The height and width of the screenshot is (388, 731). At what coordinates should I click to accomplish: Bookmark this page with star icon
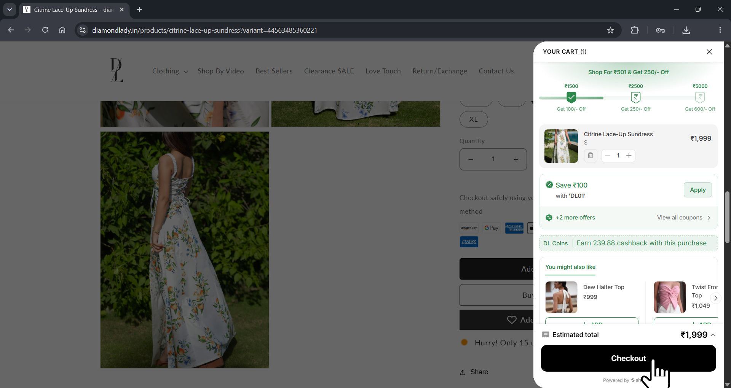pyautogui.click(x=610, y=30)
